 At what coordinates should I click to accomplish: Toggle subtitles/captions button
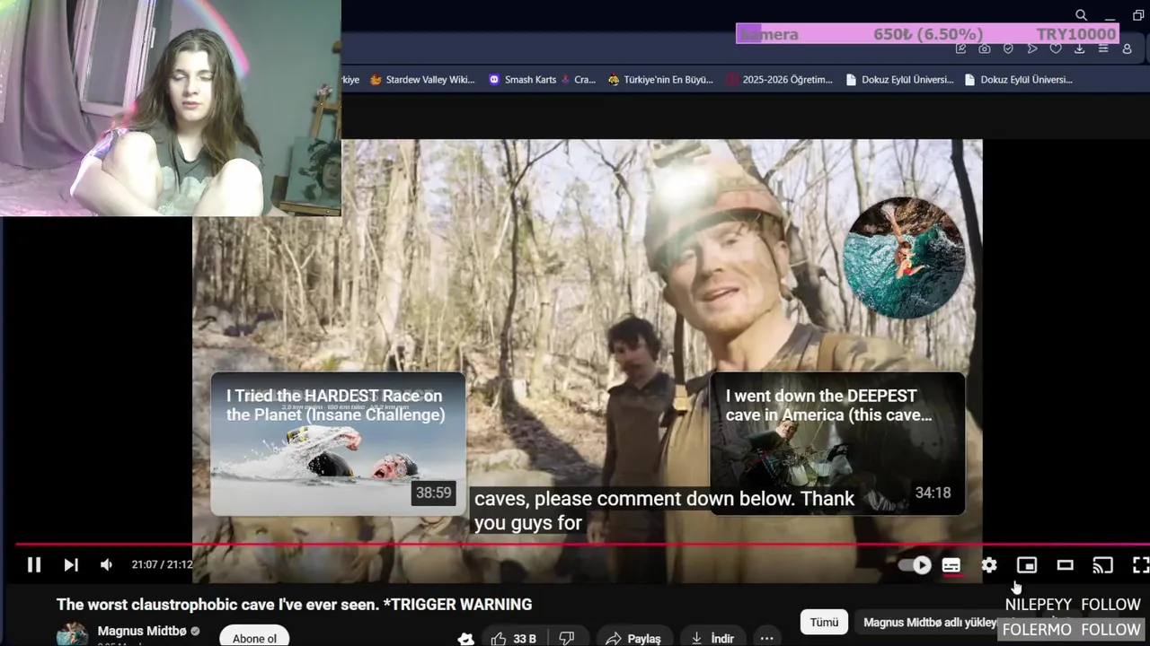[951, 565]
